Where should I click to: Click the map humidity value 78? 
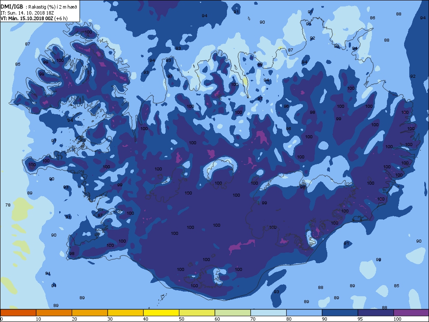click(x=8, y=205)
